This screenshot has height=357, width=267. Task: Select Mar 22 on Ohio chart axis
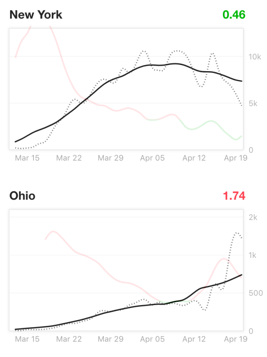(x=69, y=339)
